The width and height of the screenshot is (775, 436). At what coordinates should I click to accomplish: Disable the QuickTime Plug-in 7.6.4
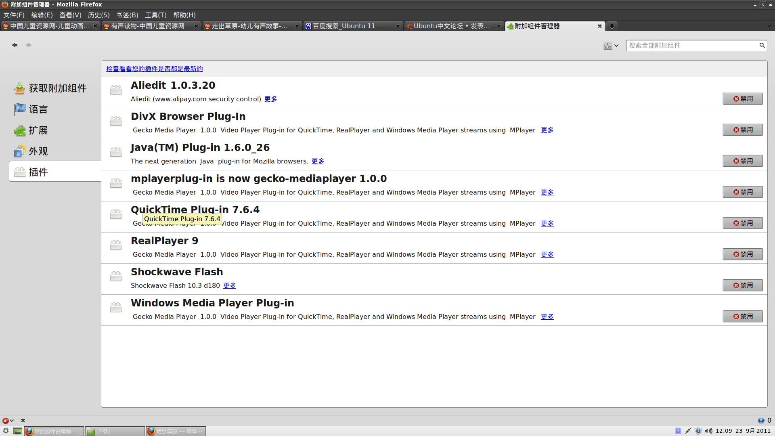[743, 223]
